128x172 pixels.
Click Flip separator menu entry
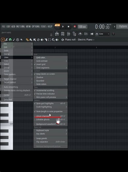(x=51, y=142)
